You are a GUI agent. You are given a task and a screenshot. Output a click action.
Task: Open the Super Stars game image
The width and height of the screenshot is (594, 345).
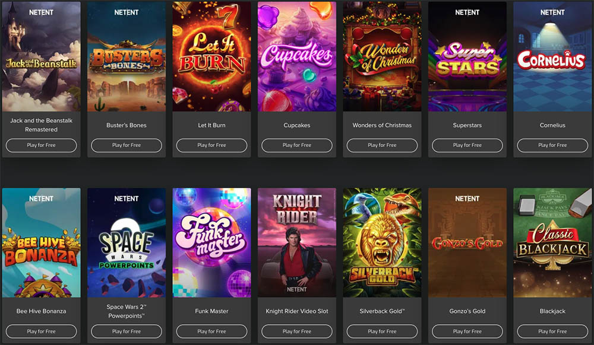(467, 56)
